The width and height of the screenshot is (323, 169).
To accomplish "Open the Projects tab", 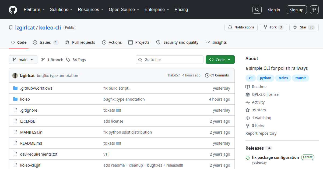I will 139,42.
